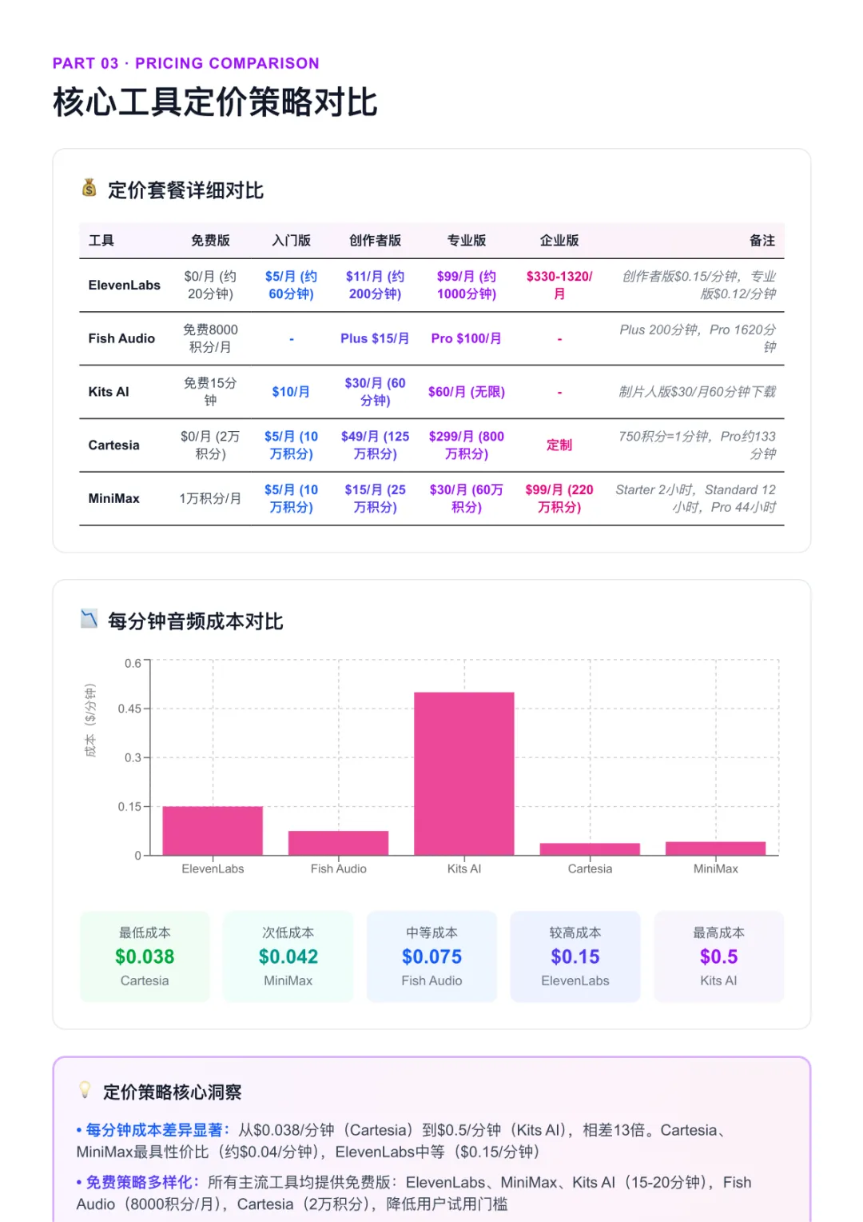The height and width of the screenshot is (1222, 863).
Task: Click the 工具 column header
Action: pos(101,241)
